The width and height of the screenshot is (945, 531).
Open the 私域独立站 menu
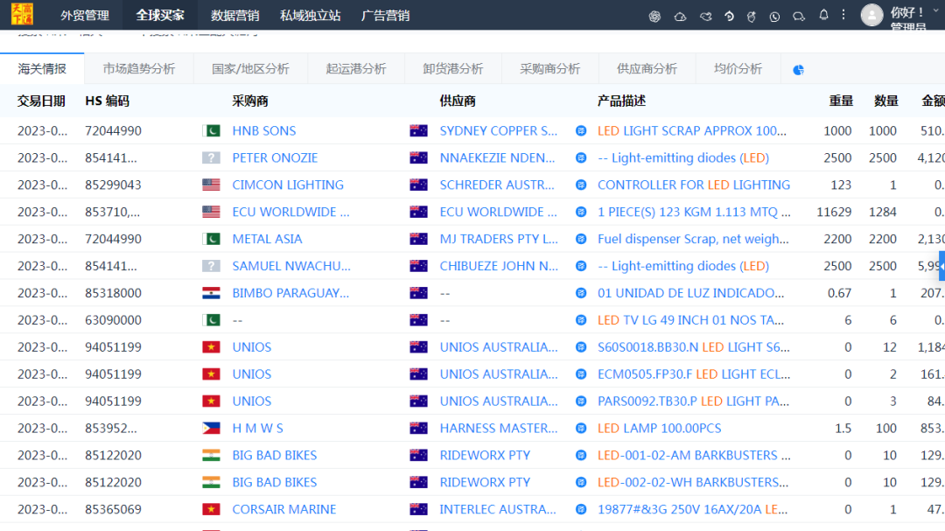tap(310, 15)
